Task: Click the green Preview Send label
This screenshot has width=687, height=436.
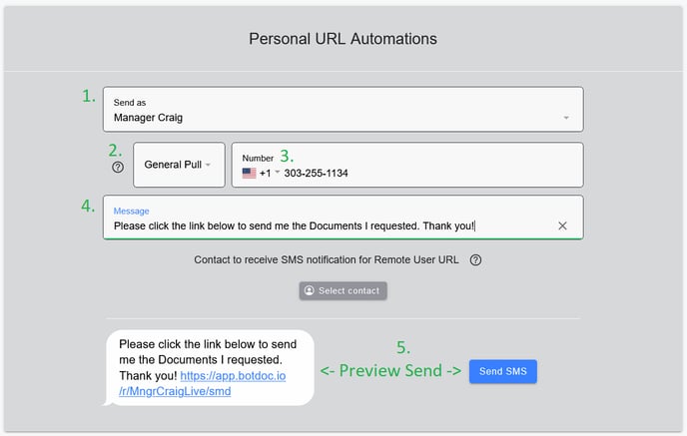Action: [x=390, y=371]
